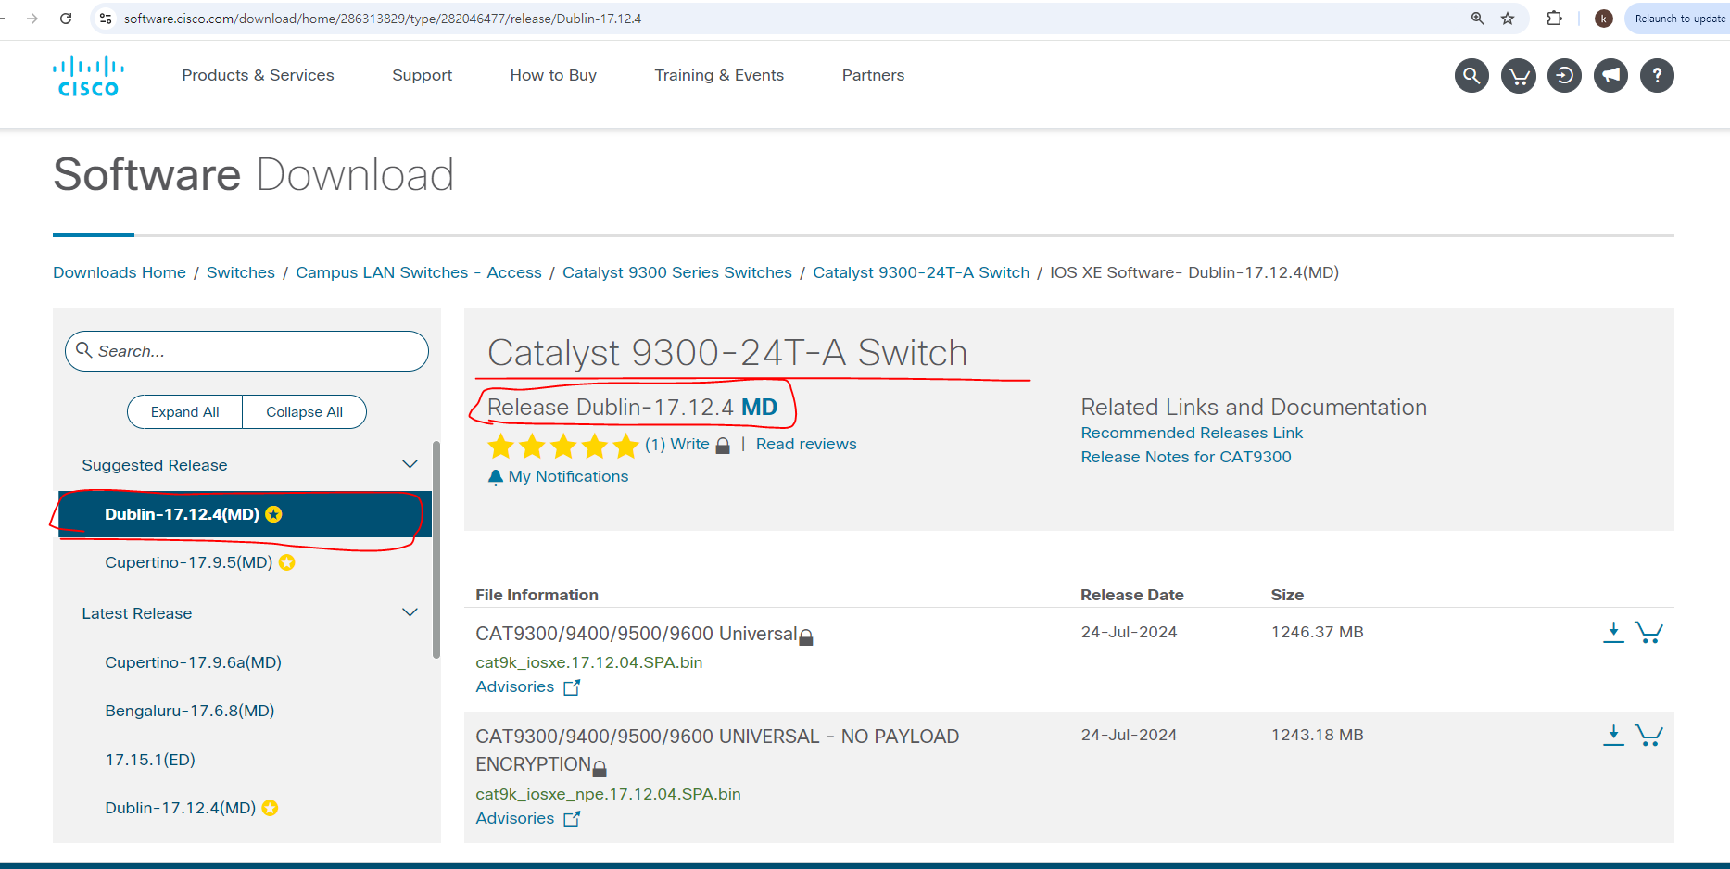The image size is (1730, 869).
Task: Select Dublin-17.12.4(MD) under Latest Release
Action: click(x=181, y=808)
